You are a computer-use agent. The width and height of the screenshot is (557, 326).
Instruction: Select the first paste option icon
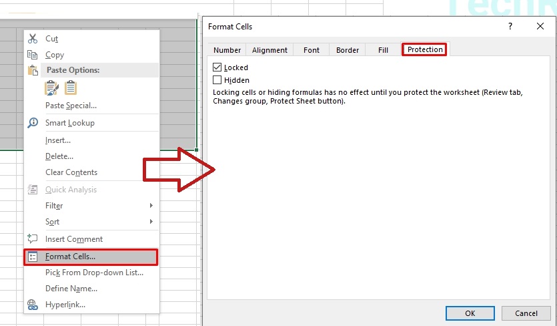[52, 88]
